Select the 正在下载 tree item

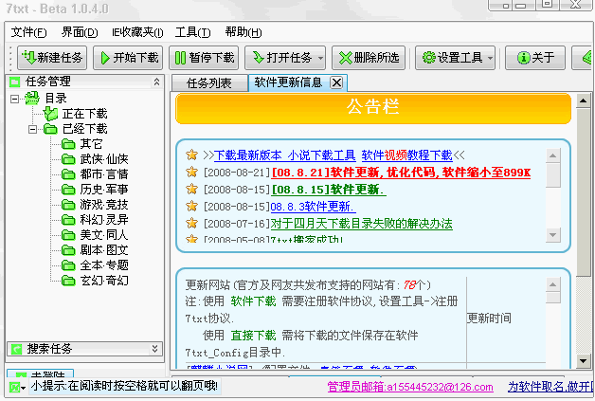point(84,114)
